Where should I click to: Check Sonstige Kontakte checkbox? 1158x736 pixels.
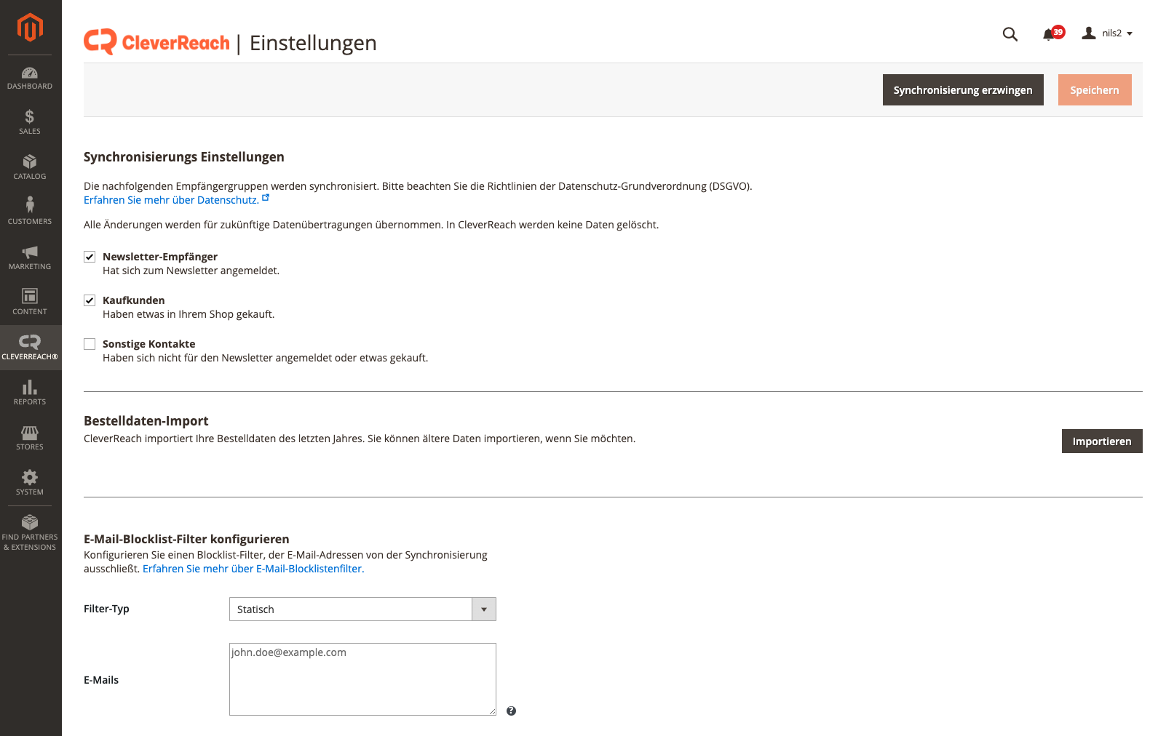coord(90,344)
